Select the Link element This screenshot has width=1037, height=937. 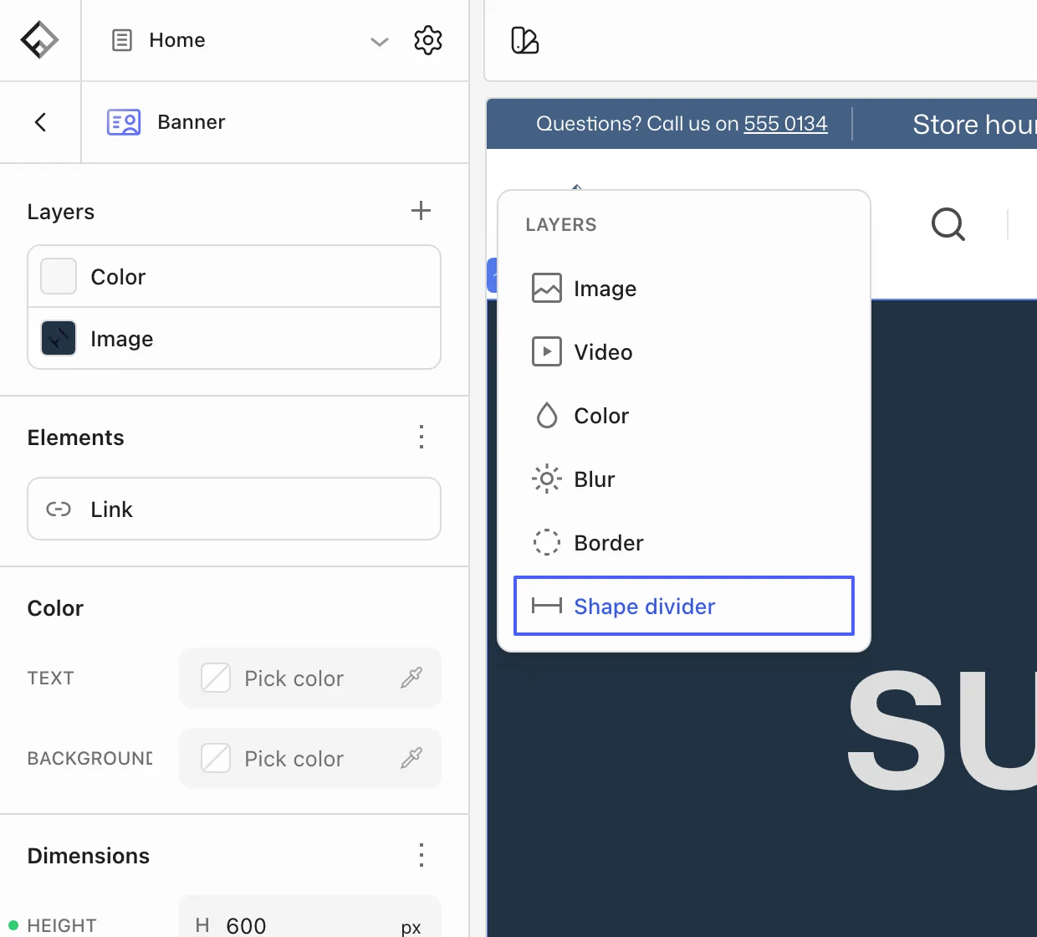[234, 509]
